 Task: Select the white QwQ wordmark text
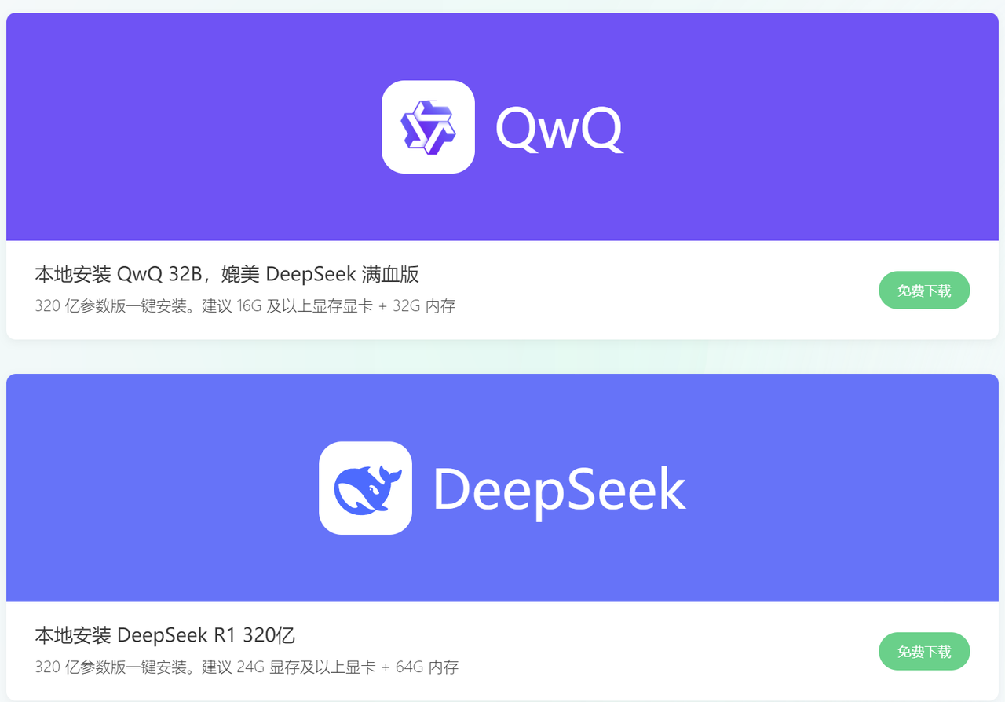click(x=559, y=128)
